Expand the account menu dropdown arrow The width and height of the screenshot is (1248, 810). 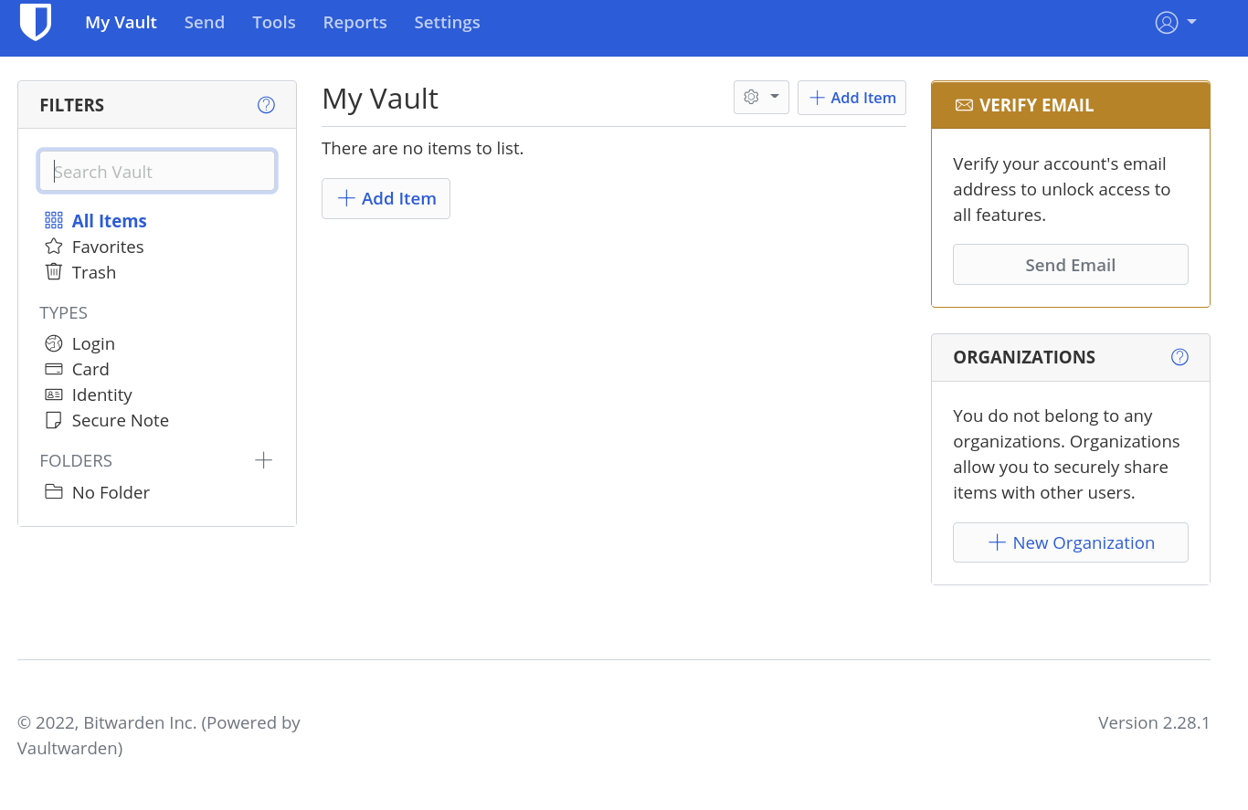point(1191,22)
